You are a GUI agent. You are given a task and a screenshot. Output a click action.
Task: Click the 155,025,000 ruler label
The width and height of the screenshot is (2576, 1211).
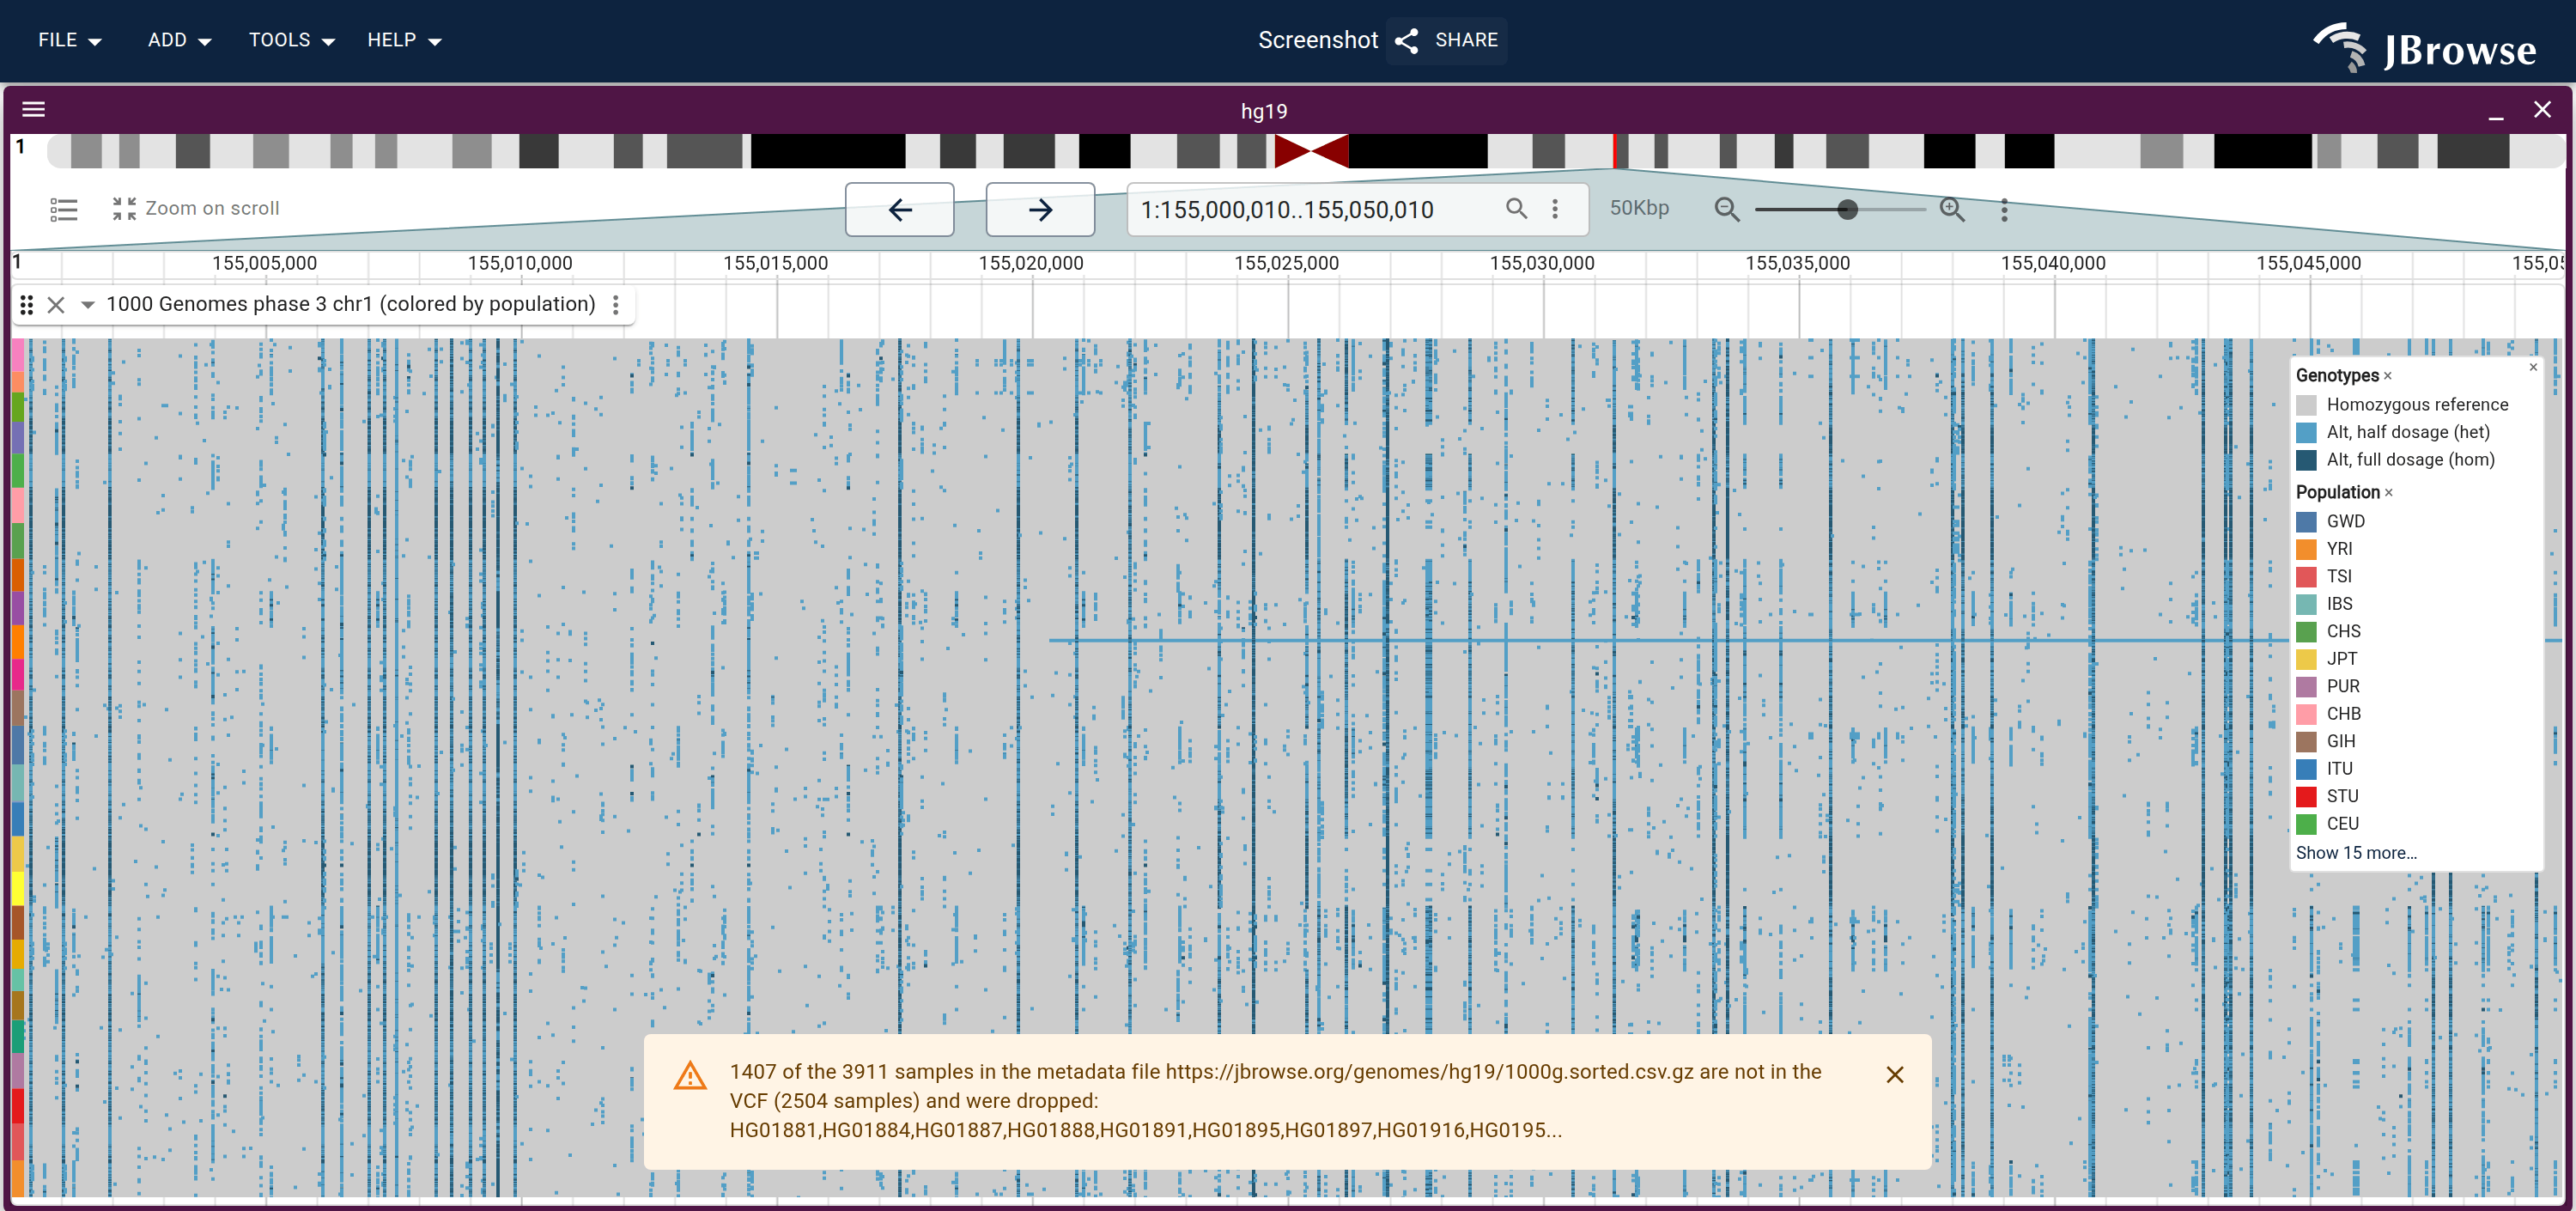pyautogui.click(x=1286, y=263)
